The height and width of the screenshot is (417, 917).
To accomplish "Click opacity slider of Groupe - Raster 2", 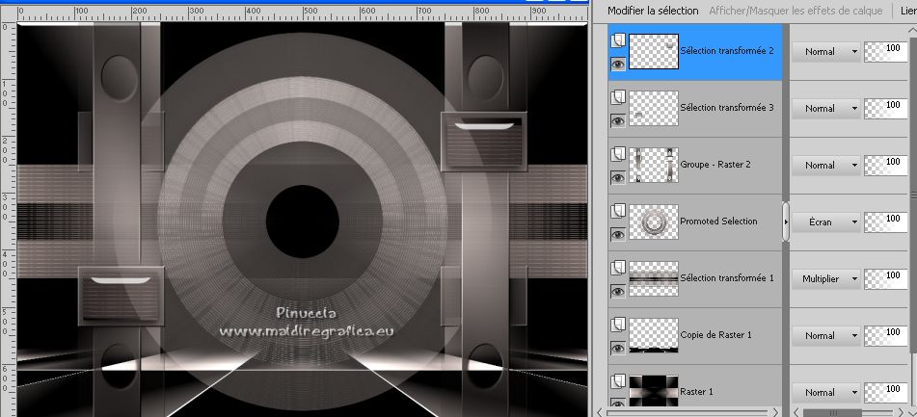I will [885, 166].
